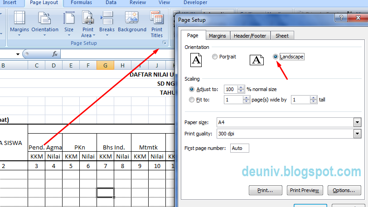The width and height of the screenshot is (368, 207).
Task: Click the Options... button
Action: pyautogui.click(x=344, y=190)
